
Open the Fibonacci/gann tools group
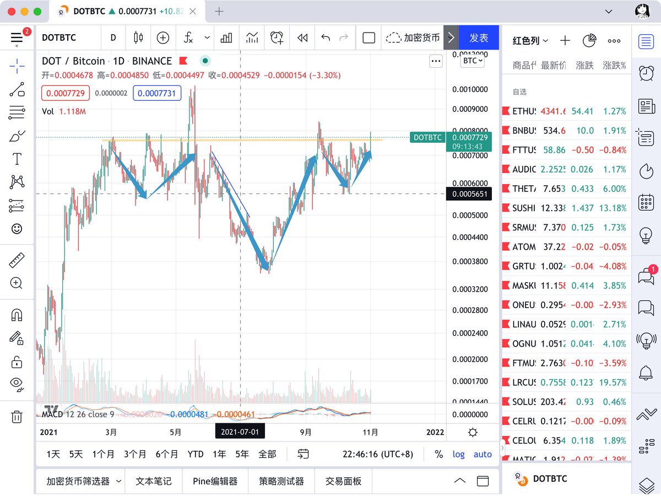click(x=17, y=113)
